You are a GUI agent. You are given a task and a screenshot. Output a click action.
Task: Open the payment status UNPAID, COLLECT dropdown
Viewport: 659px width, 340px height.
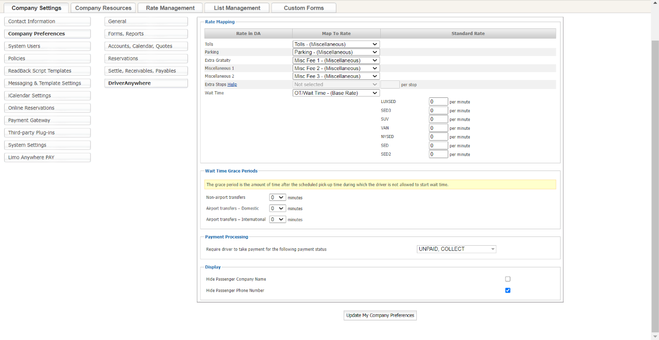tap(456, 249)
